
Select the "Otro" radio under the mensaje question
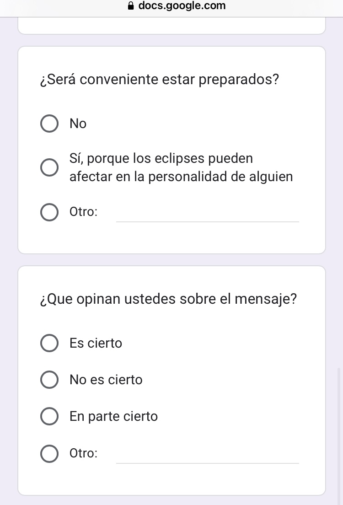coord(49,453)
